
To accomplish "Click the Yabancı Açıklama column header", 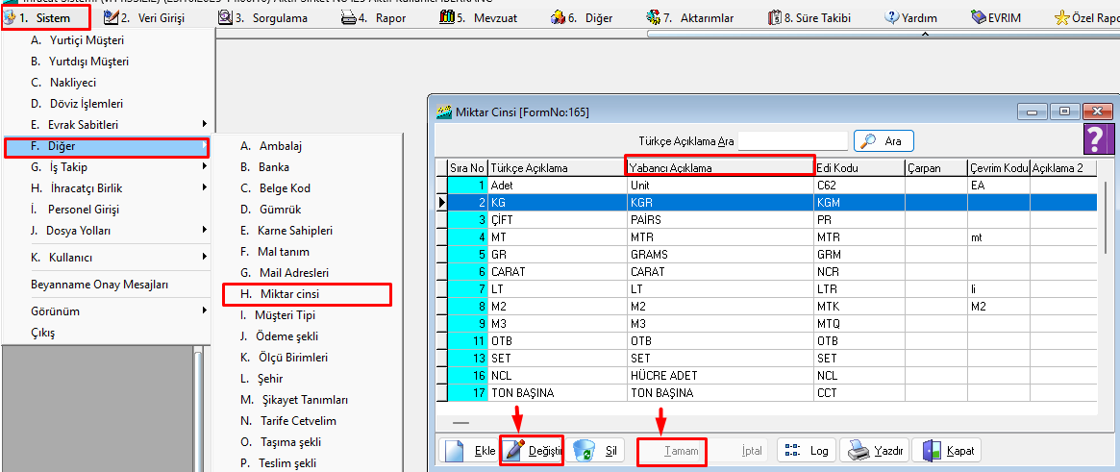I will click(719, 167).
